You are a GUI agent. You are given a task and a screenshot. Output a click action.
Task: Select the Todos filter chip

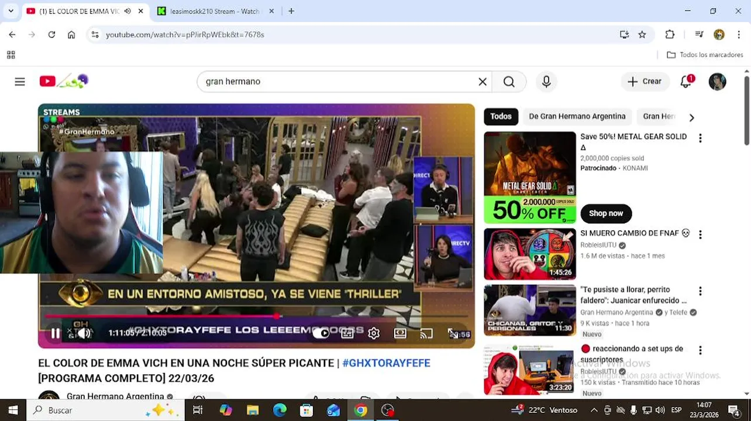click(501, 116)
